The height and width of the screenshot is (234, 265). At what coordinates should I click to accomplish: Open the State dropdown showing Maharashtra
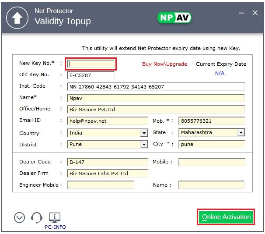[x=241, y=132]
